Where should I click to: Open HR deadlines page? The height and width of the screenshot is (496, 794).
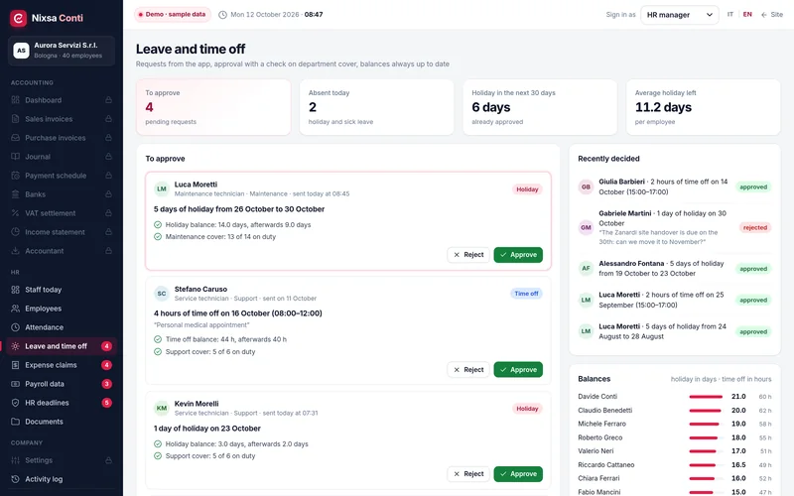coord(62,403)
